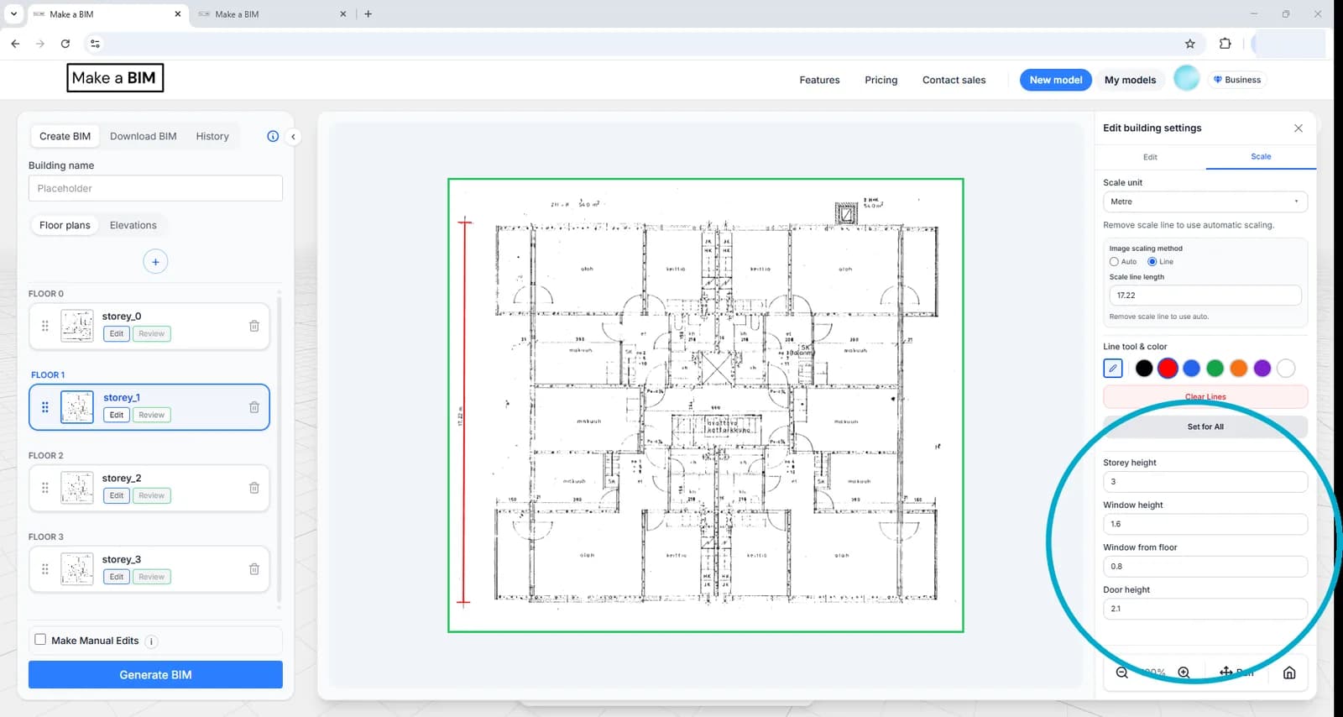Go back in browser history

point(15,44)
